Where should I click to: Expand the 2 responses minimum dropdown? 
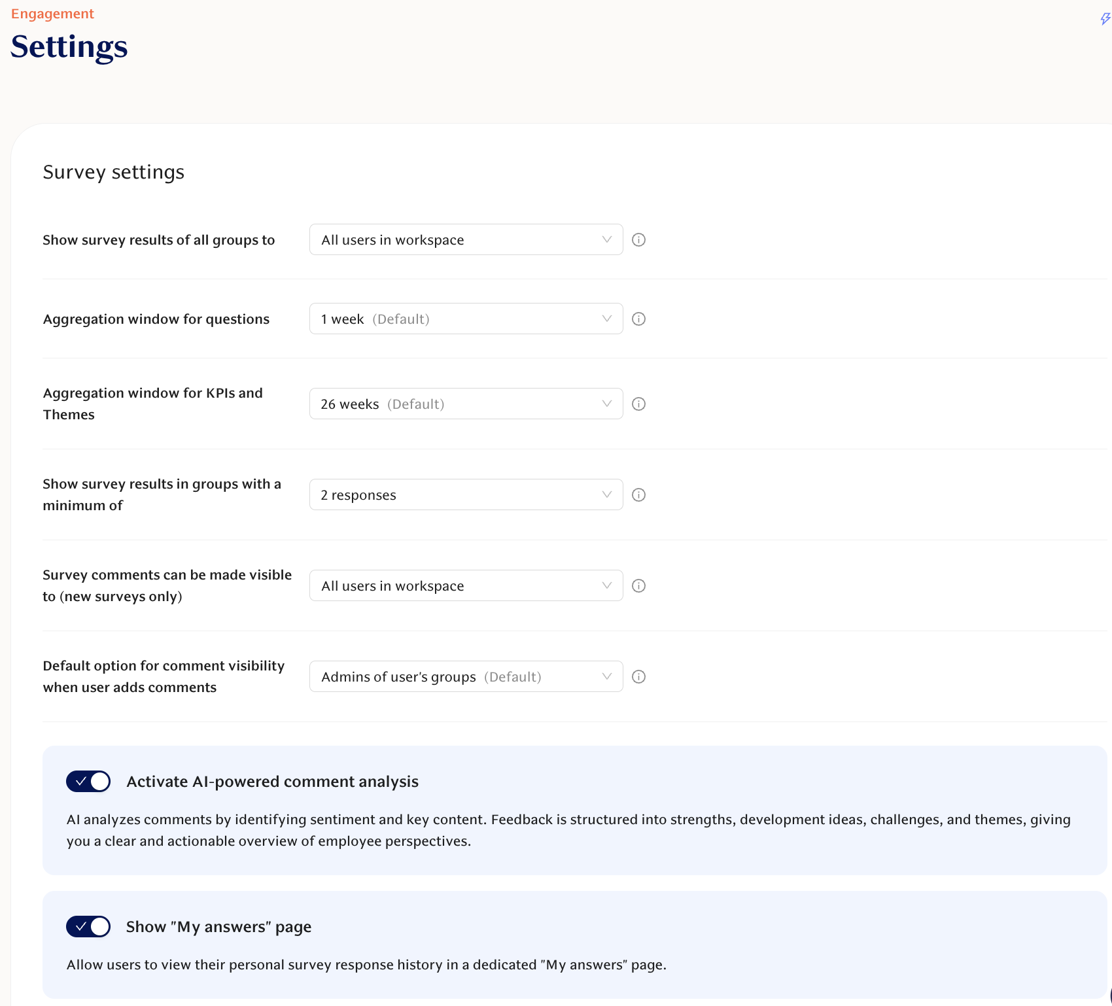click(x=466, y=495)
